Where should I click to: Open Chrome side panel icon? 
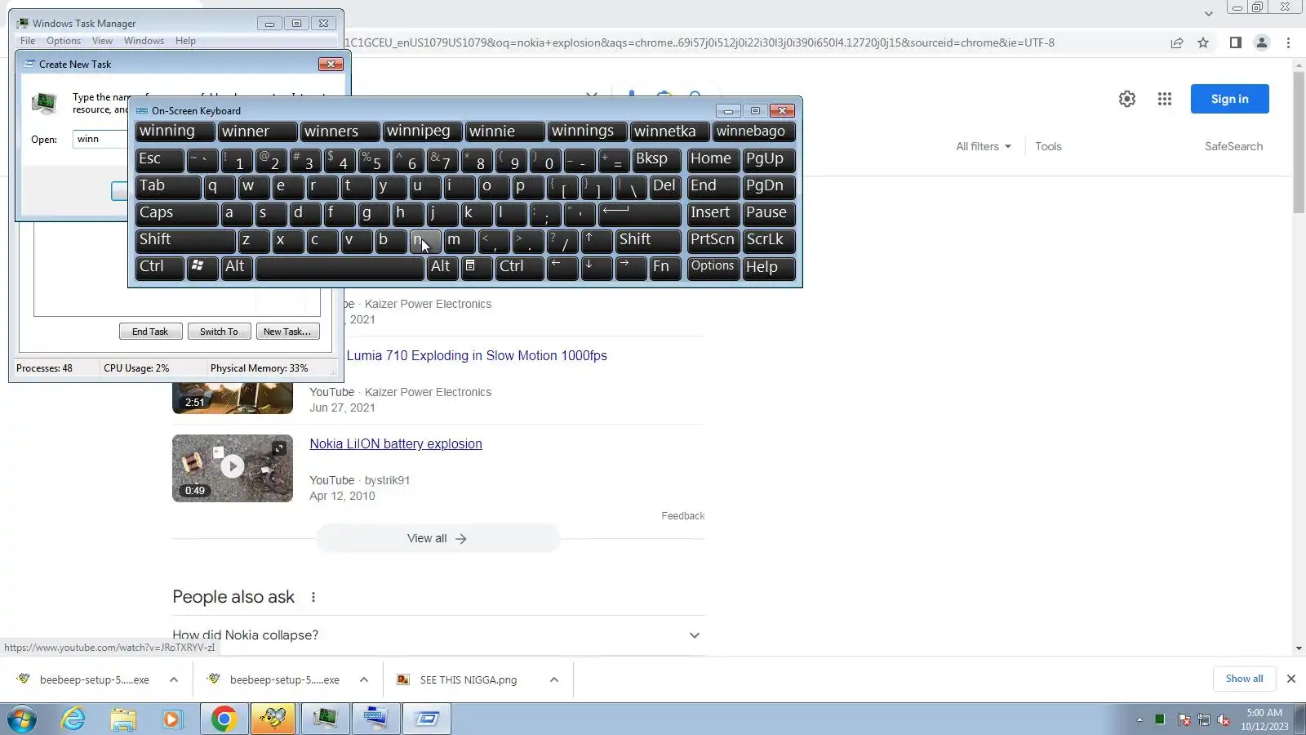(x=1236, y=42)
